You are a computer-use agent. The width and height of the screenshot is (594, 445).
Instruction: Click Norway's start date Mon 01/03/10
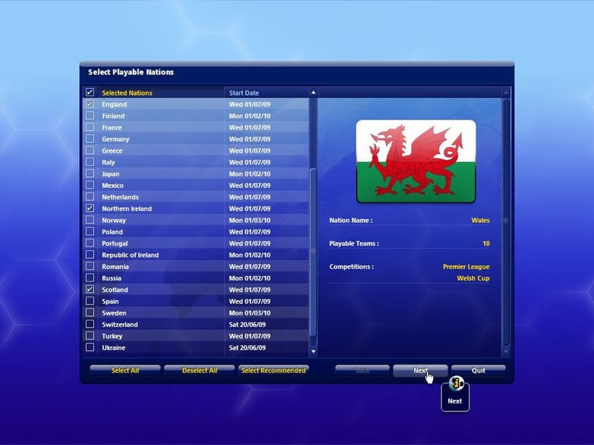click(x=250, y=220)
